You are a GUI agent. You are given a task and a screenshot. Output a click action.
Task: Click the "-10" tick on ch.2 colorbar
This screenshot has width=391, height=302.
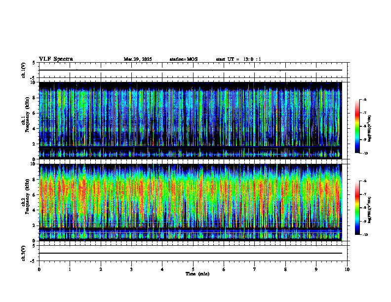365,235
